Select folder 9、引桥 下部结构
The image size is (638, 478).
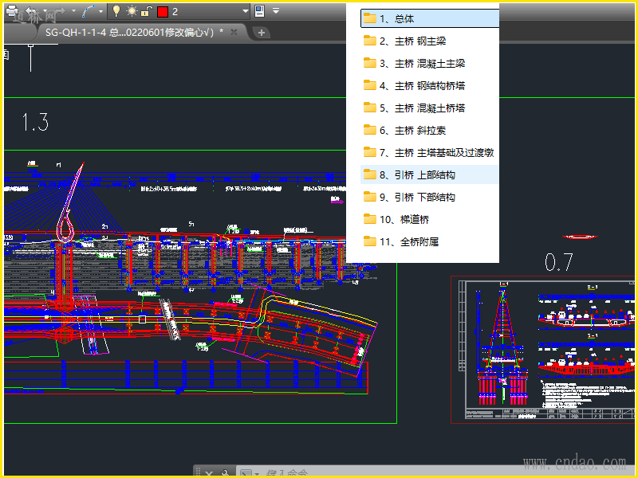click(x=430, y=197)
